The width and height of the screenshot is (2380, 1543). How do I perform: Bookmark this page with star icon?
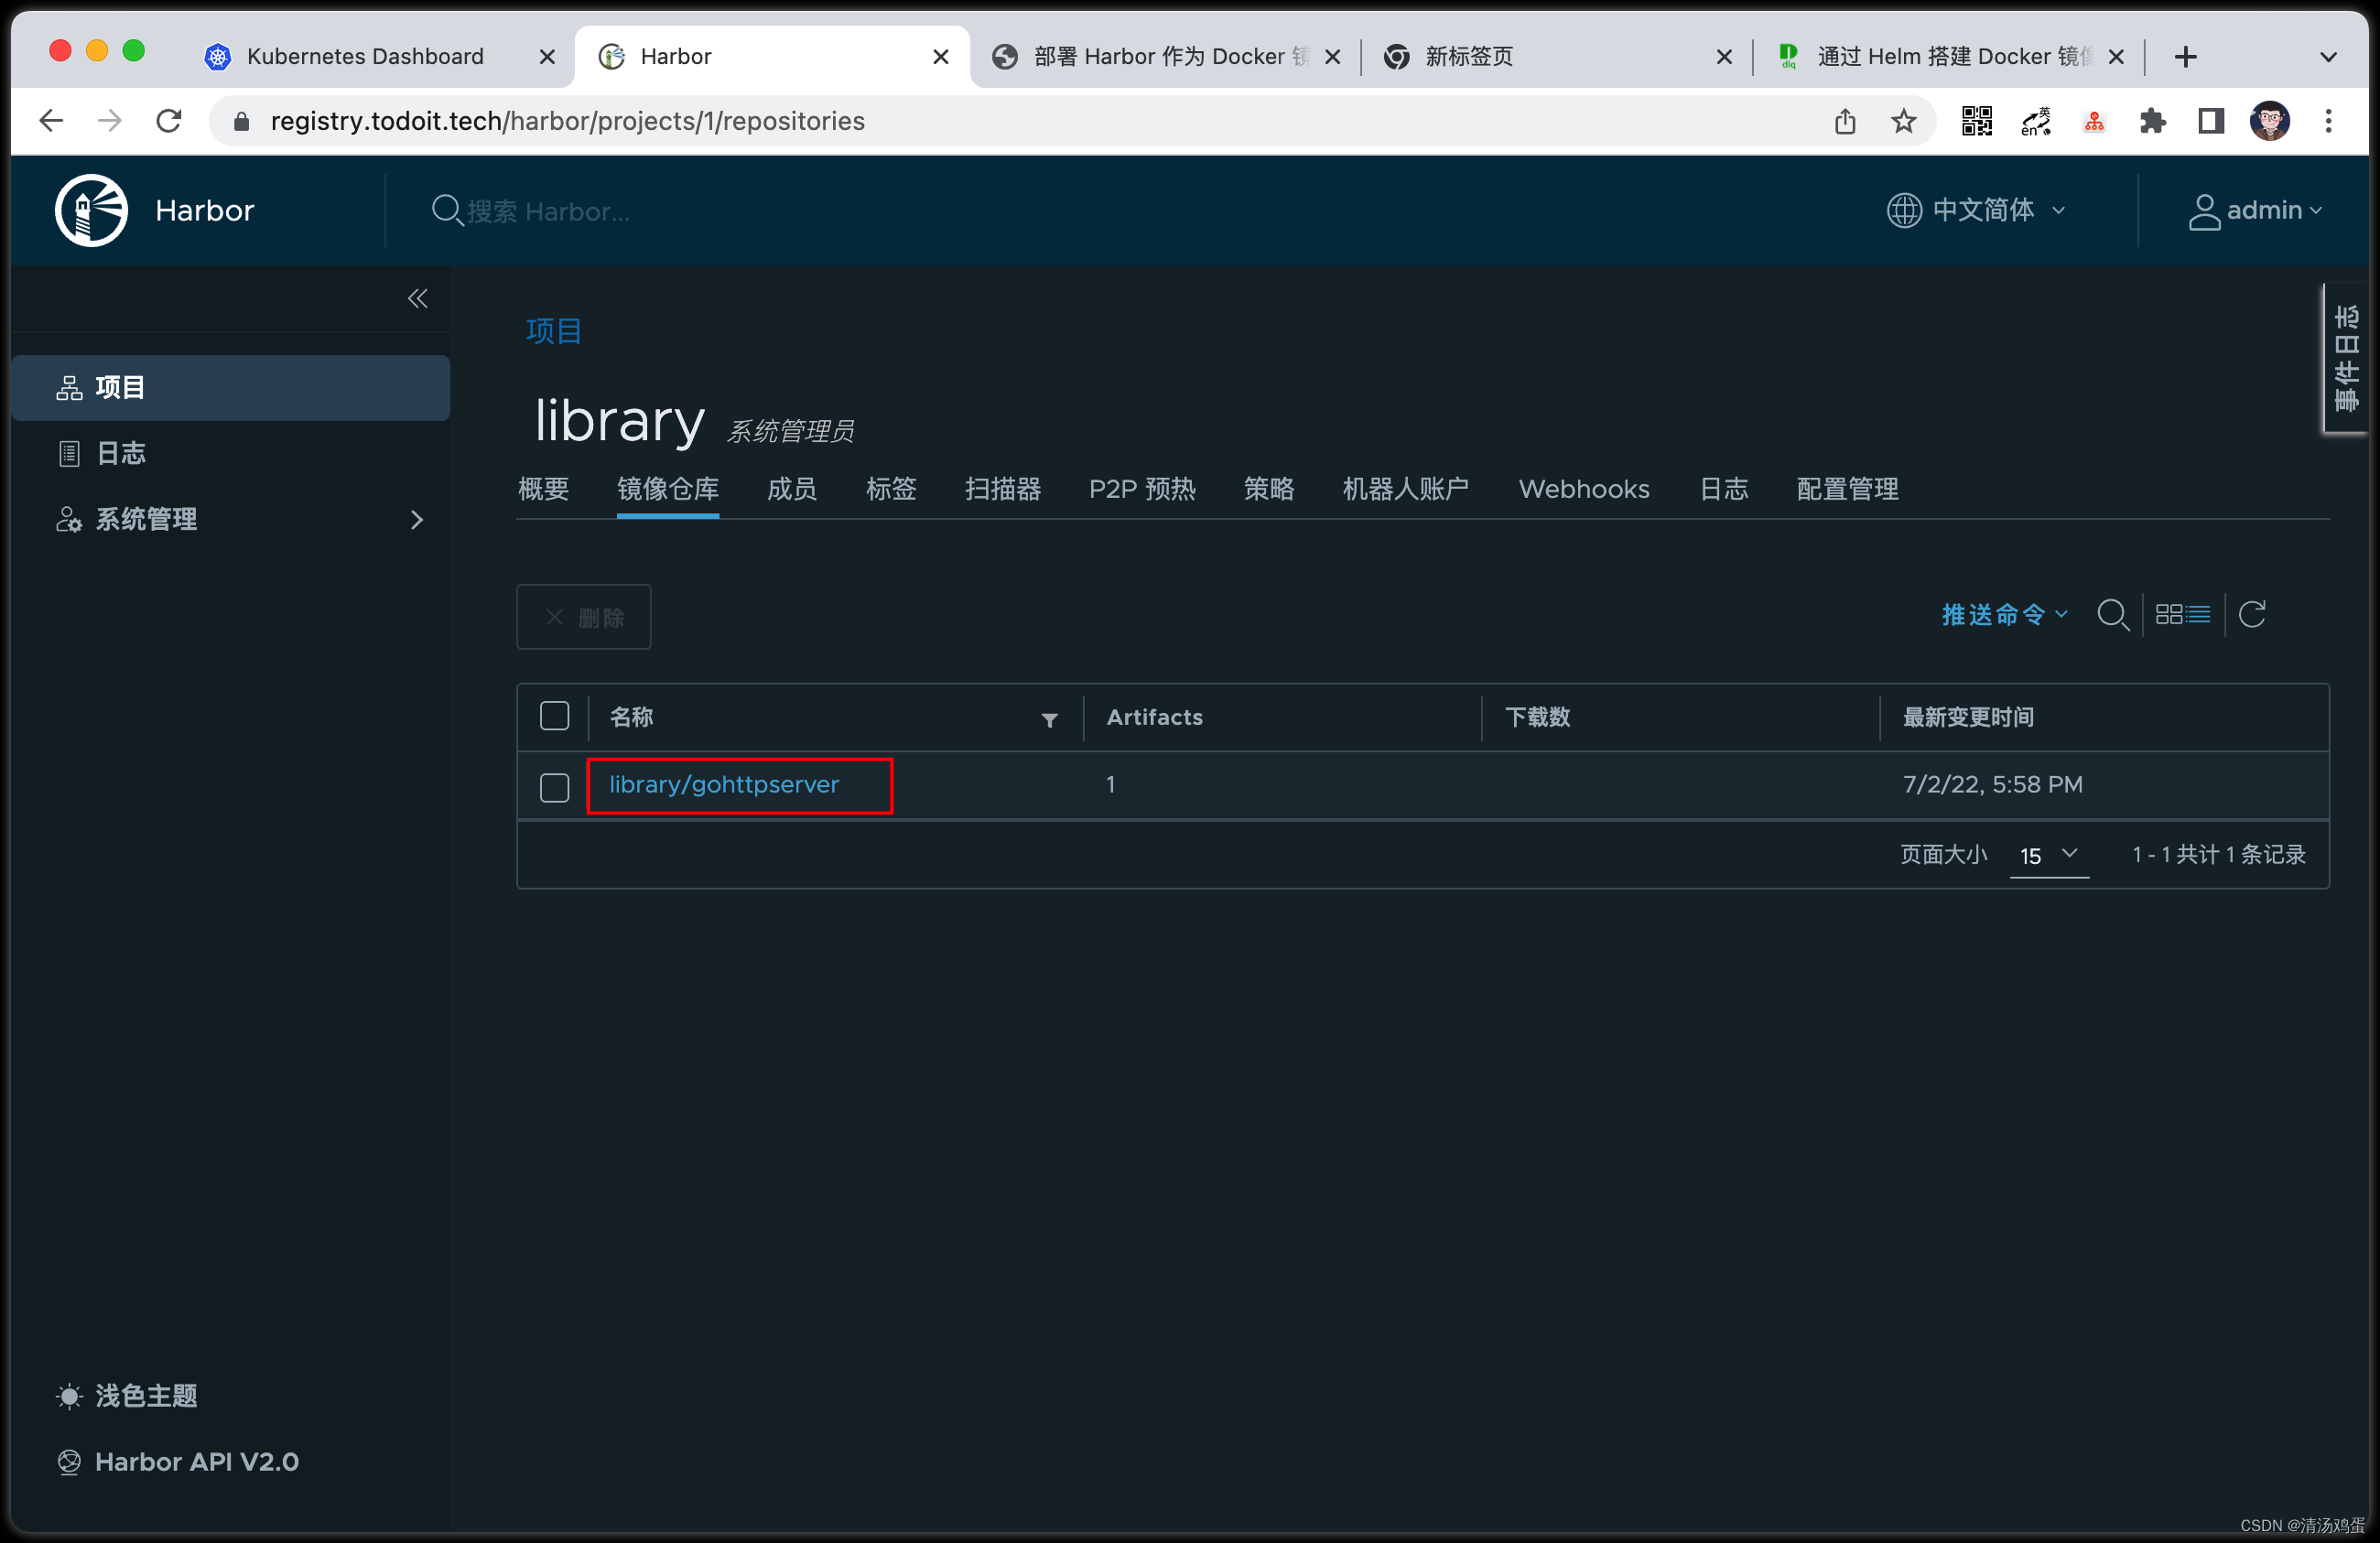pyautogui.click(x=1903, y=121)
